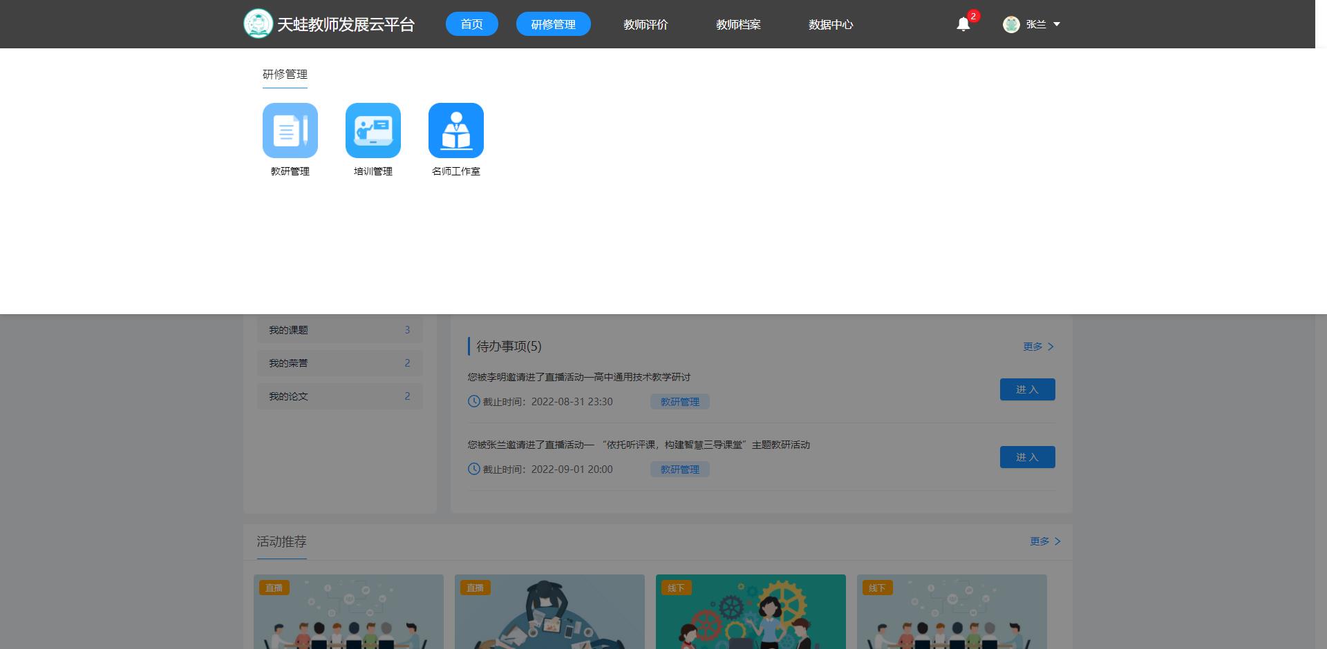Go to the 首页 home tab
Viewport: 1327px width, 649px height.
pyautogui.click(x=472, y=24)
